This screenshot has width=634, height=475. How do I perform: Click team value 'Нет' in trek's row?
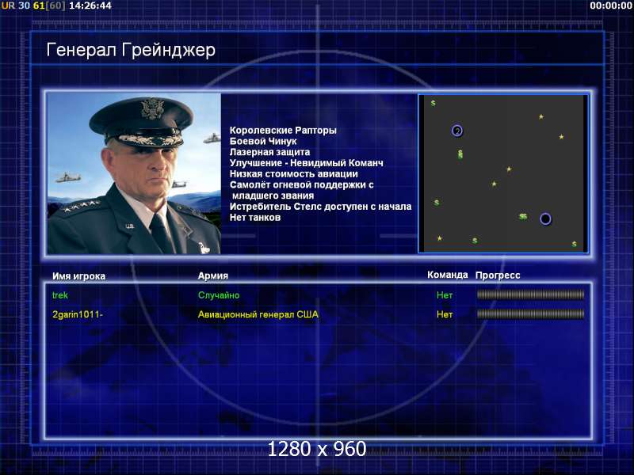tap(445, 295)
